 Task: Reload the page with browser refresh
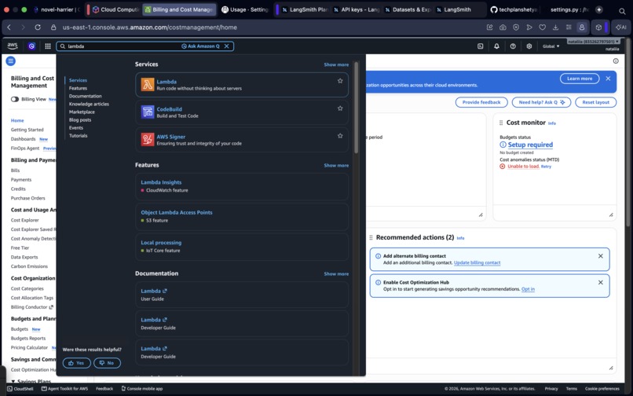[x=38, y=27]
